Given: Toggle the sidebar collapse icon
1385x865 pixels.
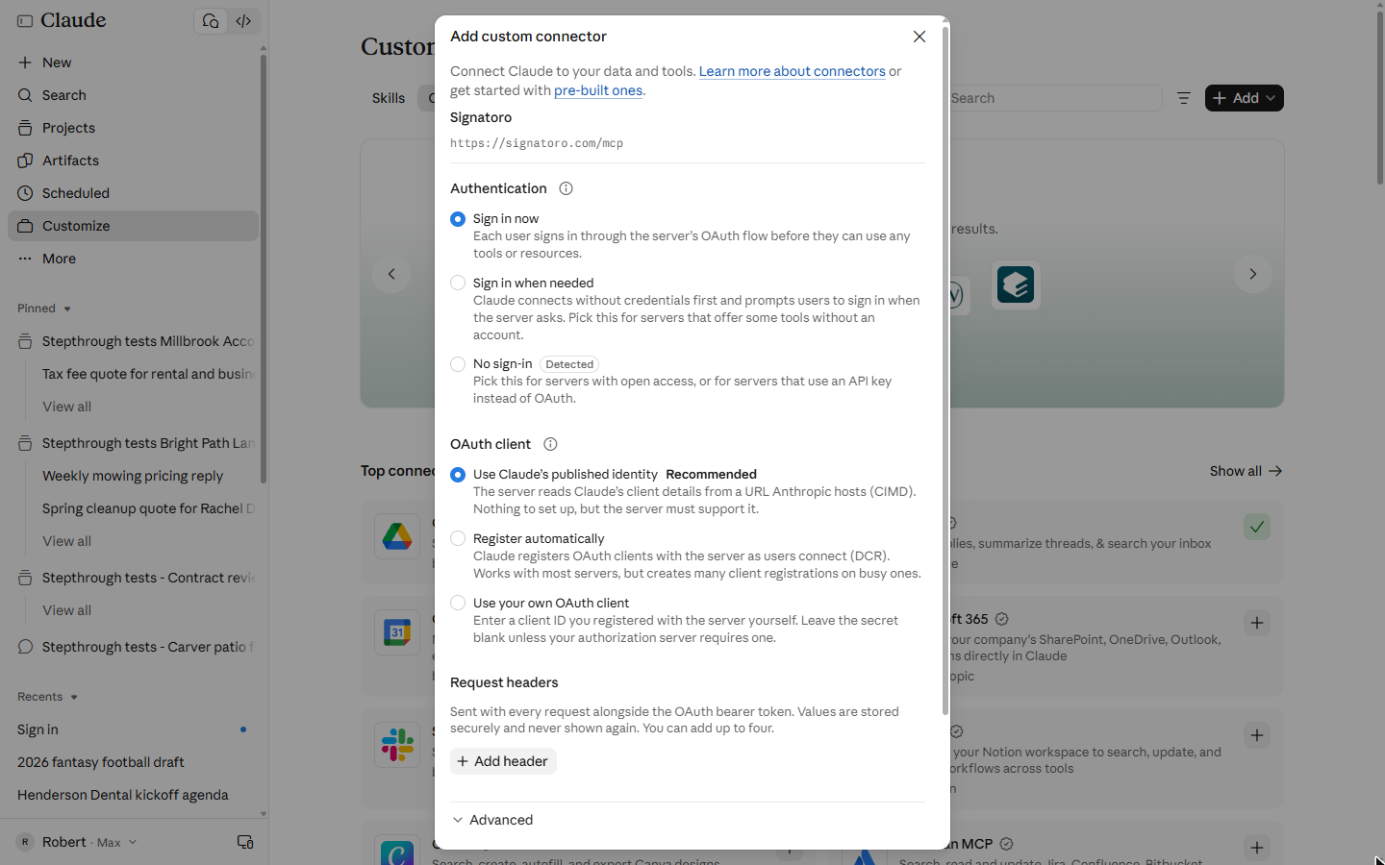Looking at the screenshot, I should pos(25,21).
